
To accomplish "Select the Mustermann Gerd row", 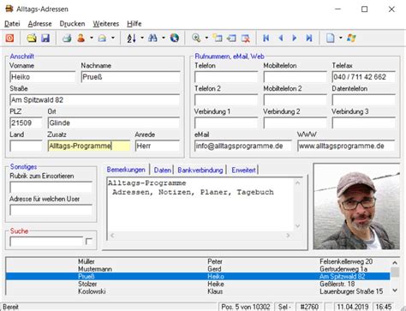I will [198, 269].
